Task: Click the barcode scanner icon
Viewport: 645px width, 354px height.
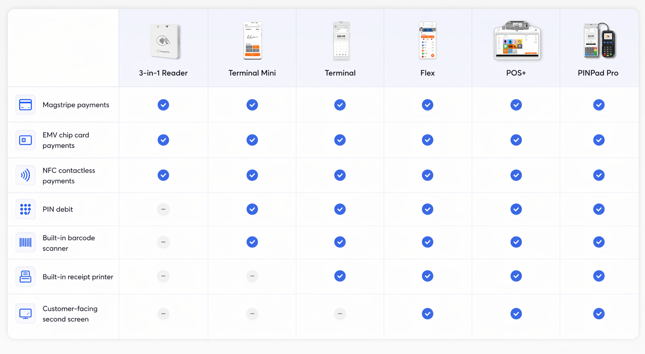Action: click(25, 242)
